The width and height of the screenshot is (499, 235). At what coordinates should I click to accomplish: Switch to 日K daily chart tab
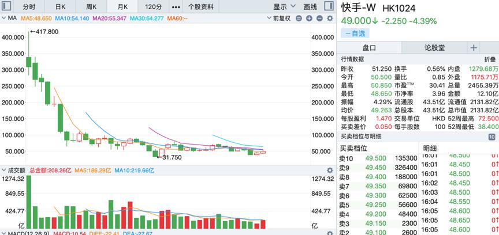60,7
